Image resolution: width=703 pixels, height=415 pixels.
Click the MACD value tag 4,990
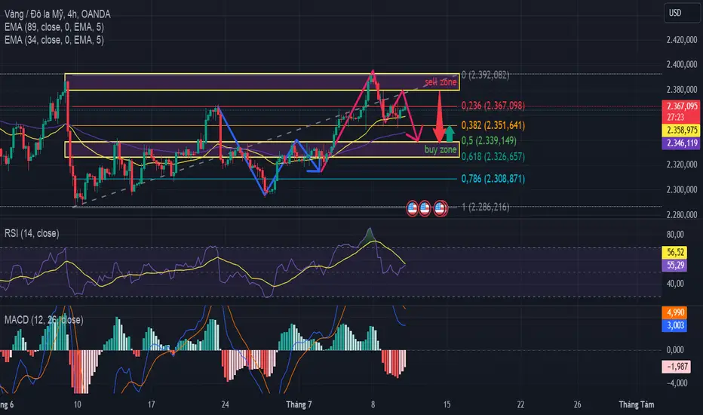tap(675, 312)
